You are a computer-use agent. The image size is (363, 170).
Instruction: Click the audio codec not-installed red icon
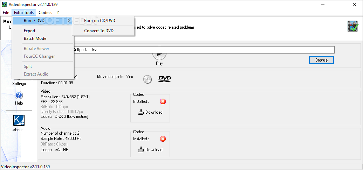tap(163, 139)
